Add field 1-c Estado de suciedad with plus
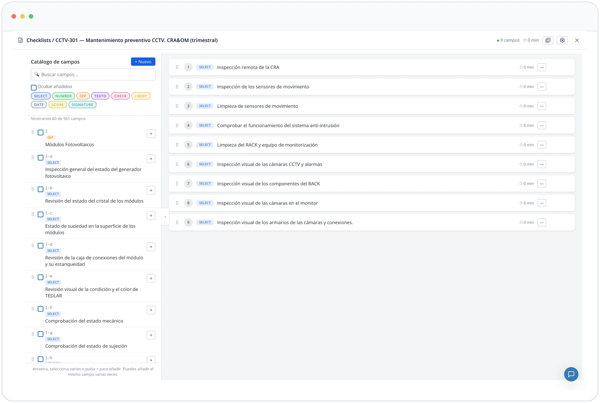 pos(151,216)
